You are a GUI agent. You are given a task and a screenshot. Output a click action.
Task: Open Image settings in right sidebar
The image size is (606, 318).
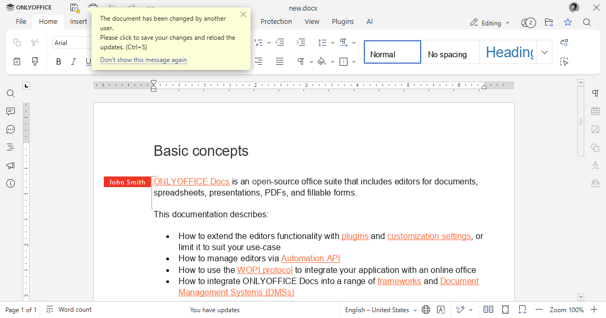(x=595, y=130)
